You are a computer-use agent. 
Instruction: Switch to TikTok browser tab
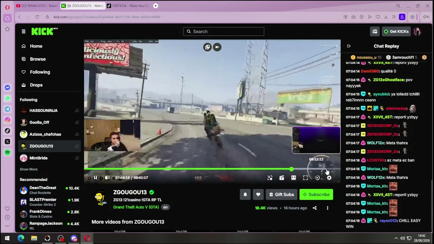(128, 6)
